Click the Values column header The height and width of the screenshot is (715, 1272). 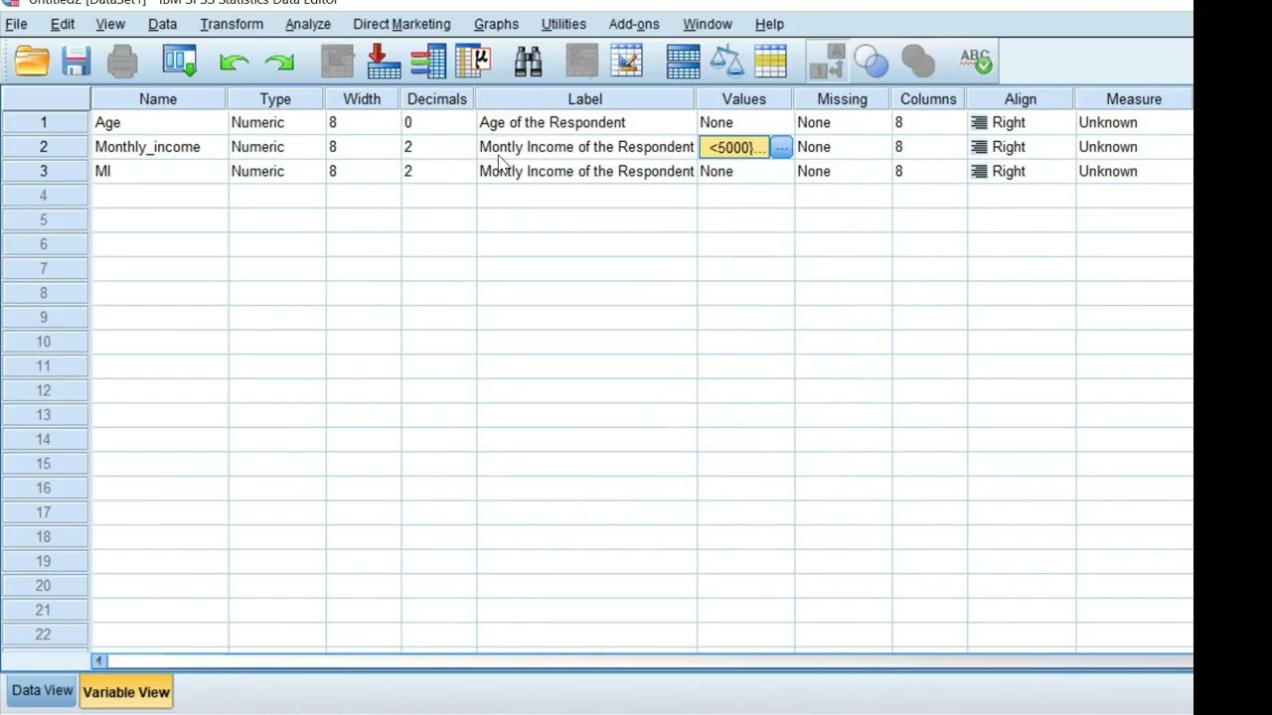(744, 98)
